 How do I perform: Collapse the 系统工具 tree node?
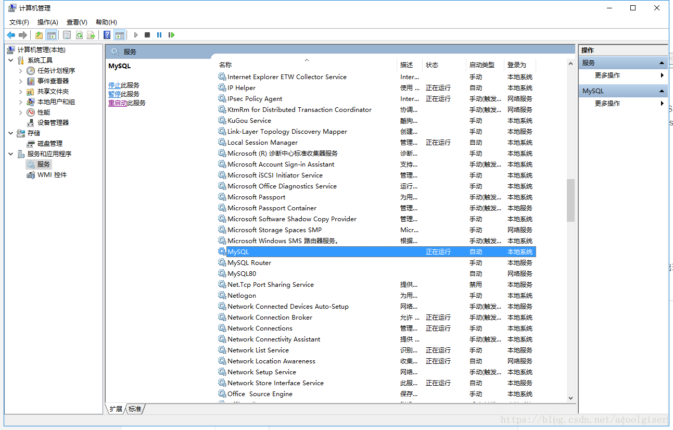(11, 60)
